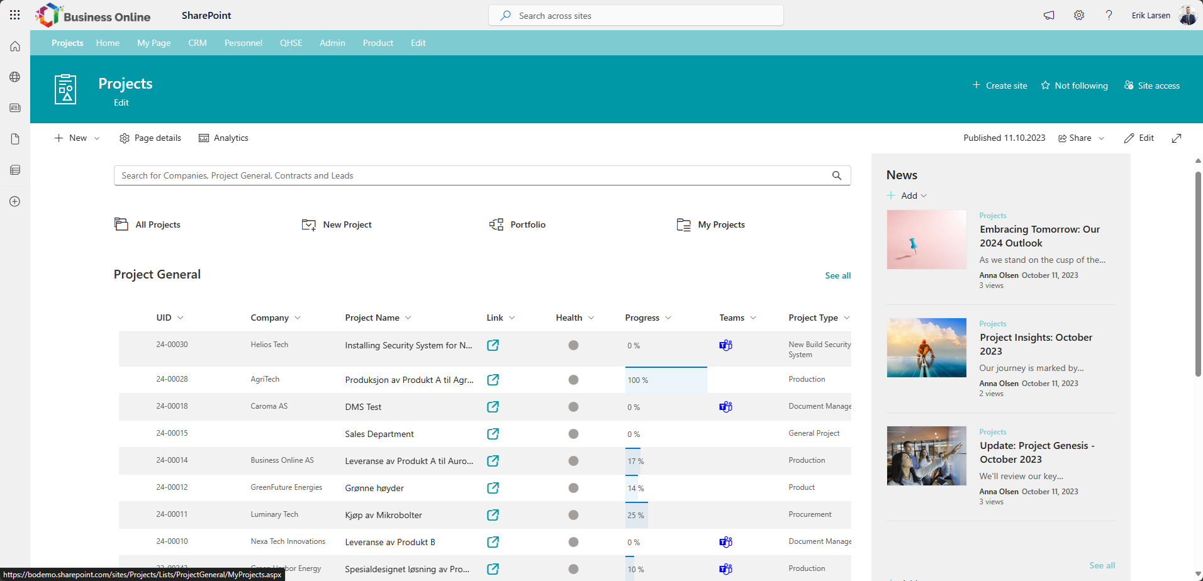Open the Project Insights October 2023 thumbnail
Image resolution: width=1203 pixels, height=581 pixels.
click(927, 348)
